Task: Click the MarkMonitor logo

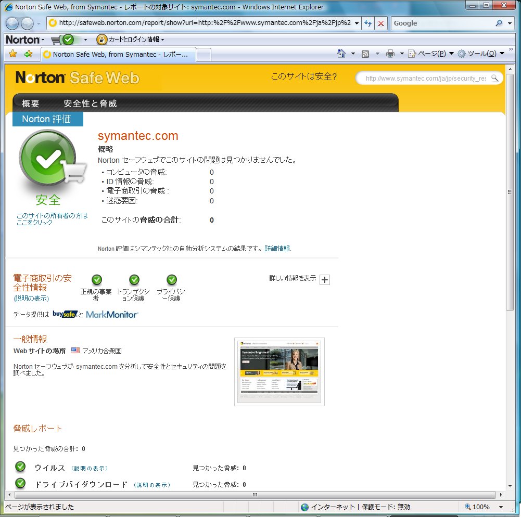Action: click(x=112, y=314)
